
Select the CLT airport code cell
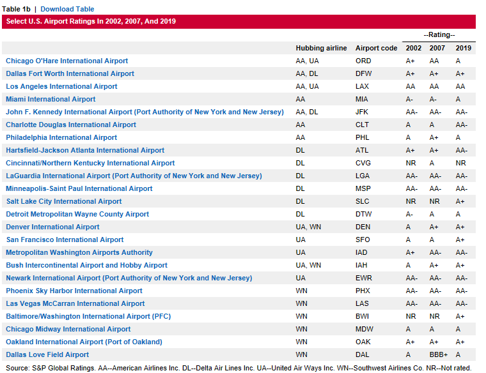[x=362, y=125]
